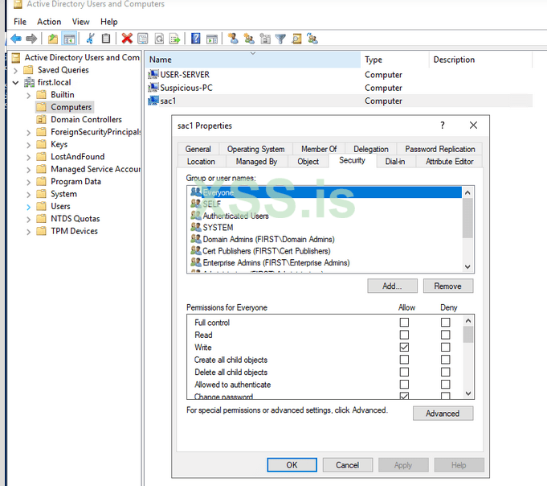Check Allow for Allowed to authenticate

[x=404, y=385]
